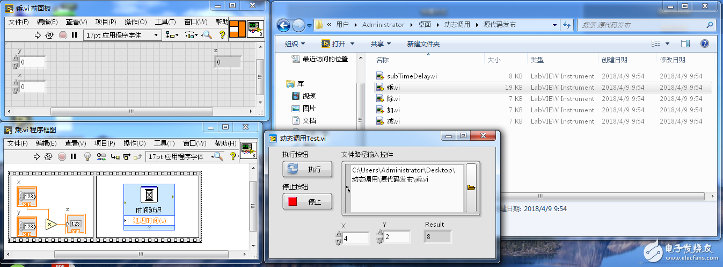The height and width of the screenshot is (267, 723).
Task: Click the x value field in 乘.vi front panel
Action: 33,86
